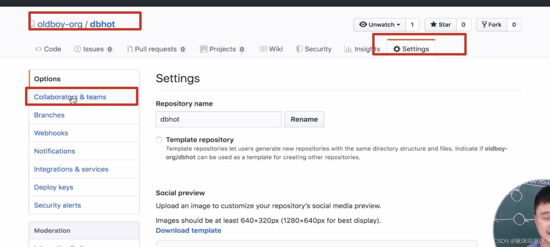The width and height of the screenshot is (550, 247).
Task: Go to the Wiki tab
Action: (271, 49)
